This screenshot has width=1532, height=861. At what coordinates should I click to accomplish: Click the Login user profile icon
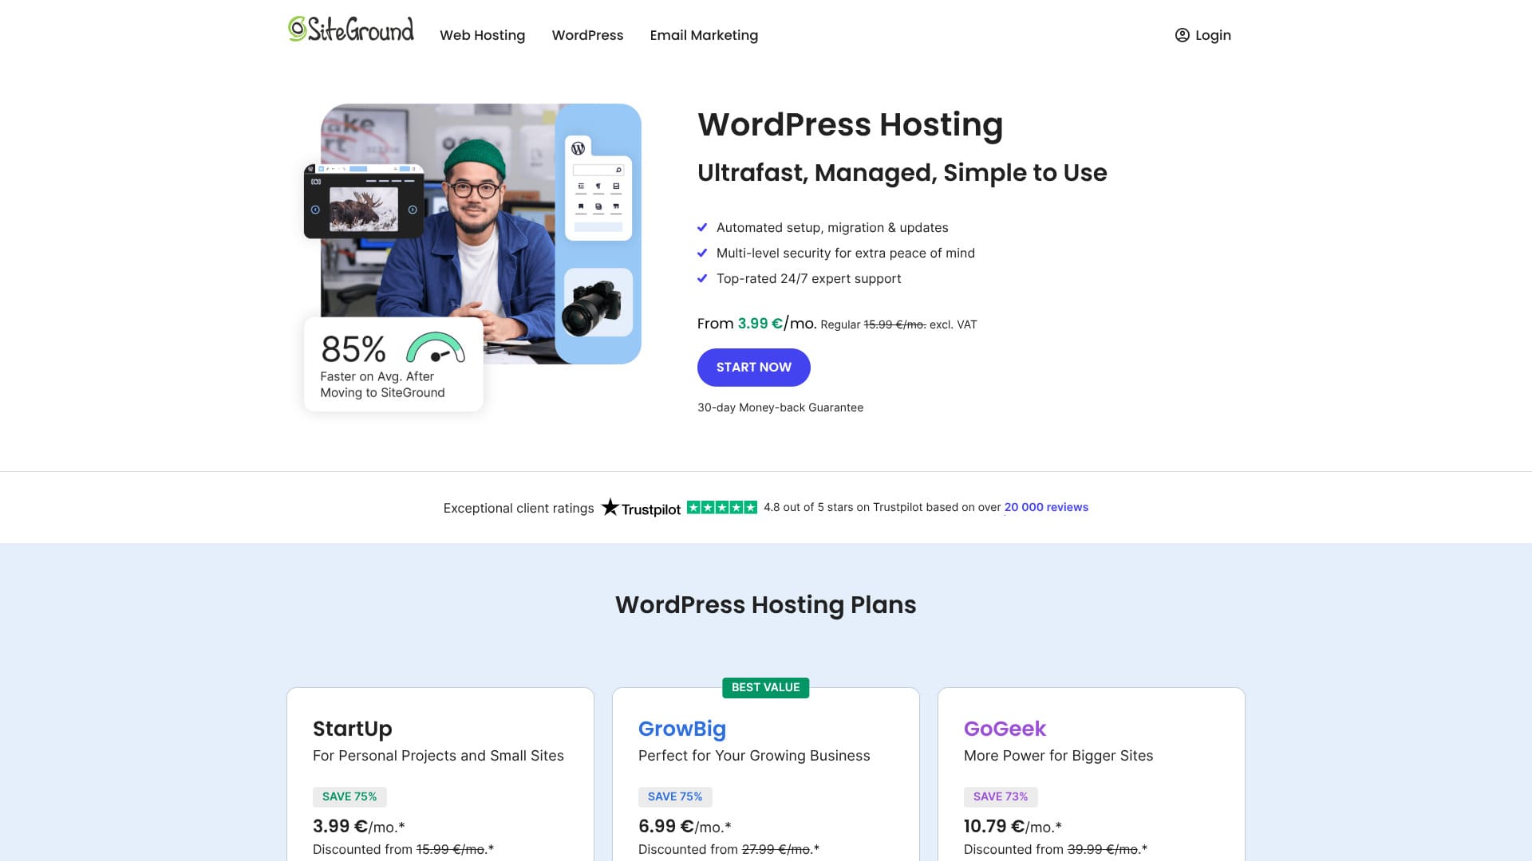pyautogui.click(x=1182, y=35)
